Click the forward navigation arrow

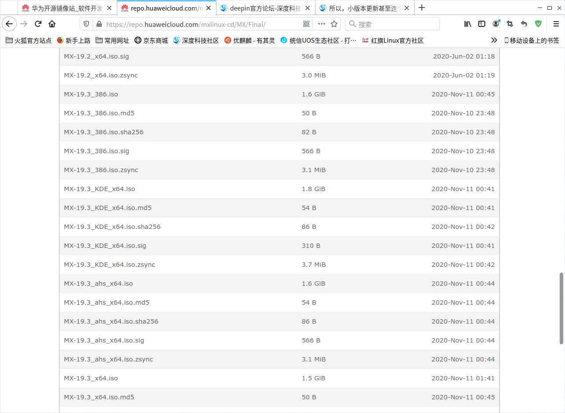click(x=24, y=24)
